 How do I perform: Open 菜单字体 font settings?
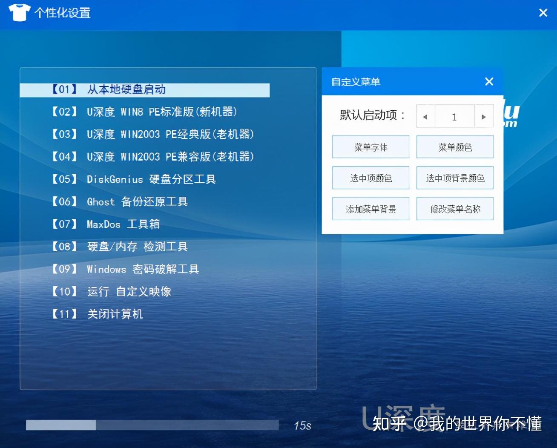pyautogui.click(x=370, y=147)
